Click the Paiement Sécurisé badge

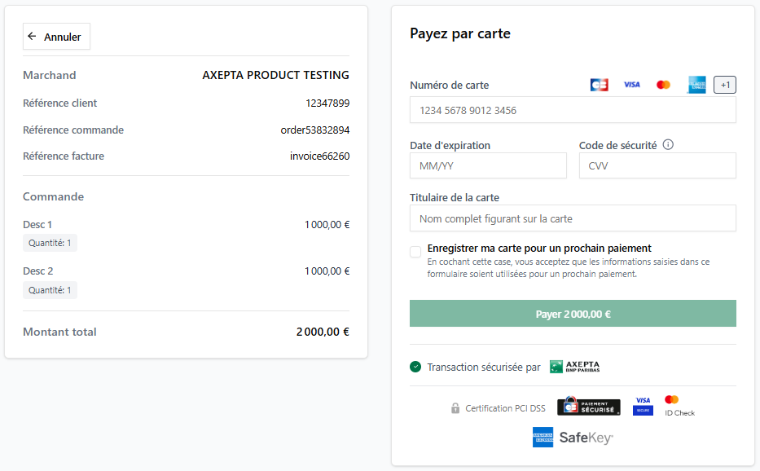click(588, 407)
